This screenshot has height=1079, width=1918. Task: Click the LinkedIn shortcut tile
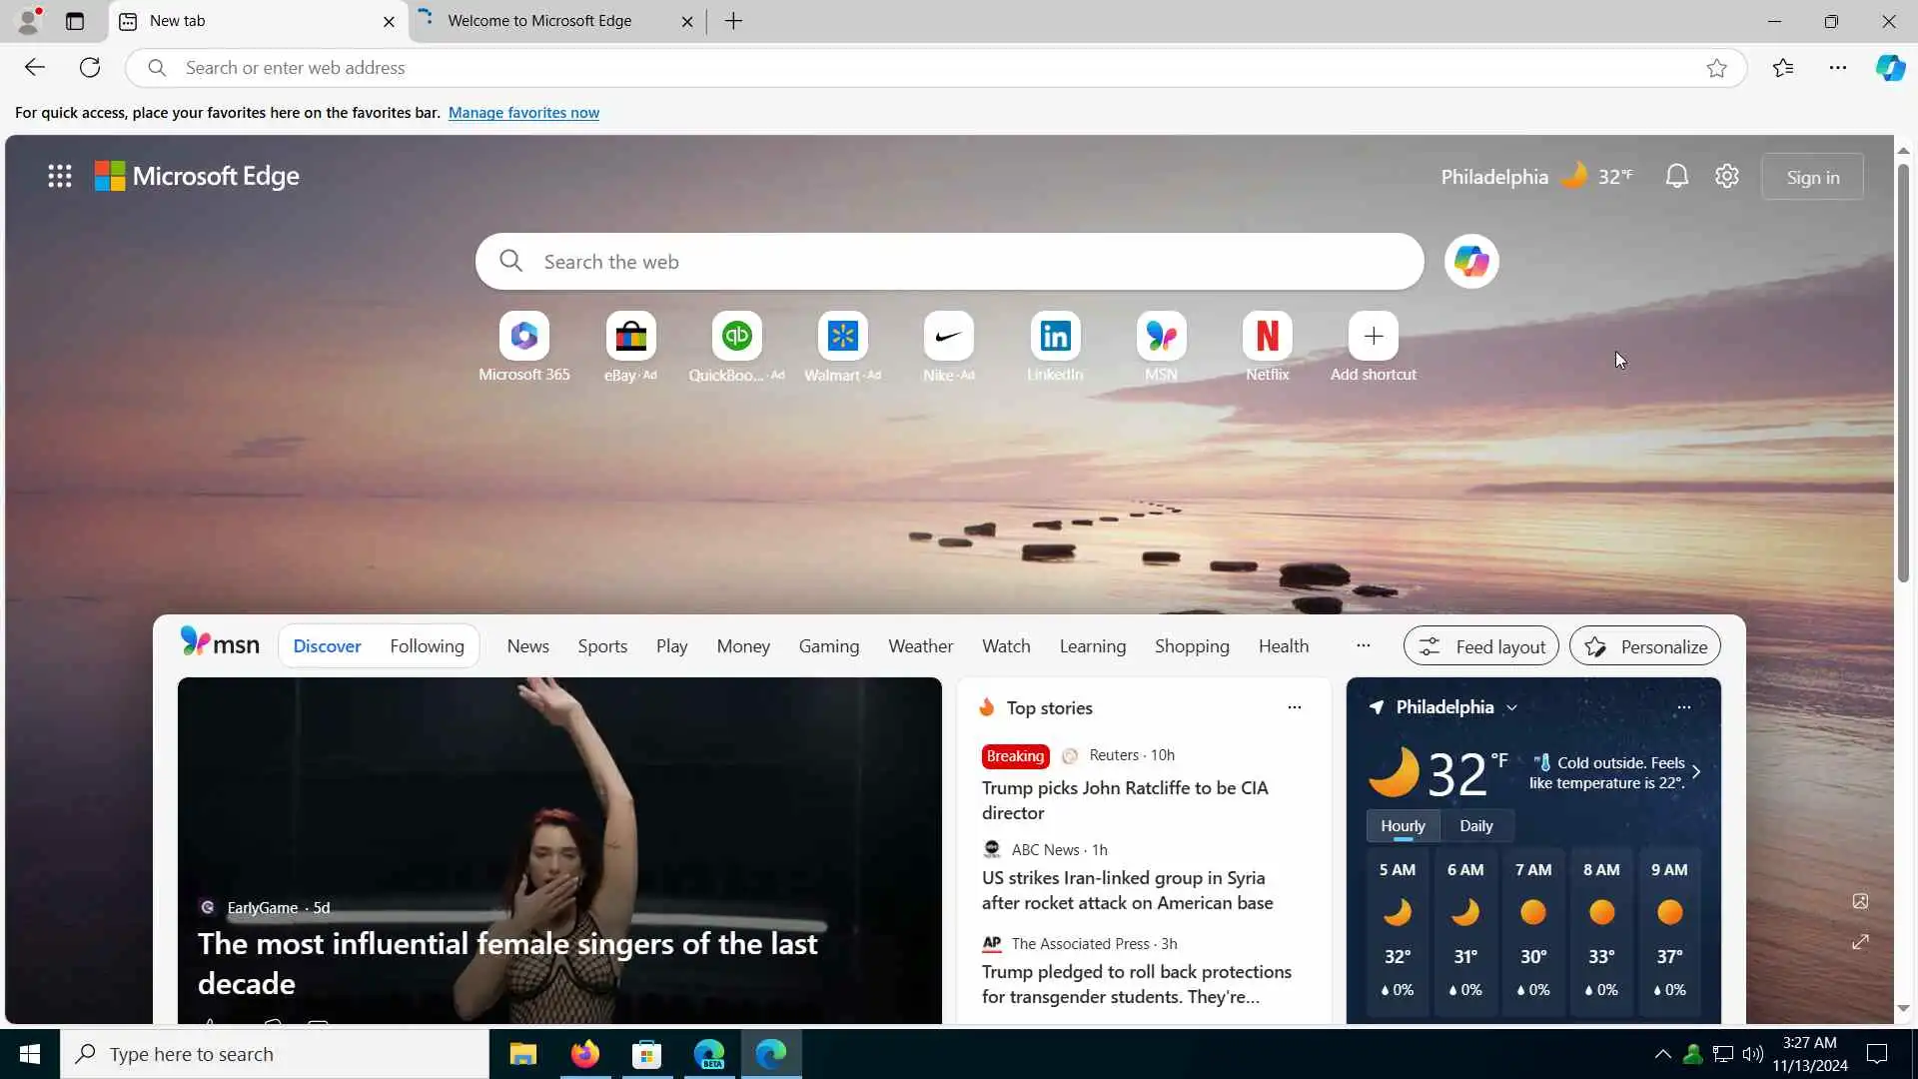(x=1055, y=337)
